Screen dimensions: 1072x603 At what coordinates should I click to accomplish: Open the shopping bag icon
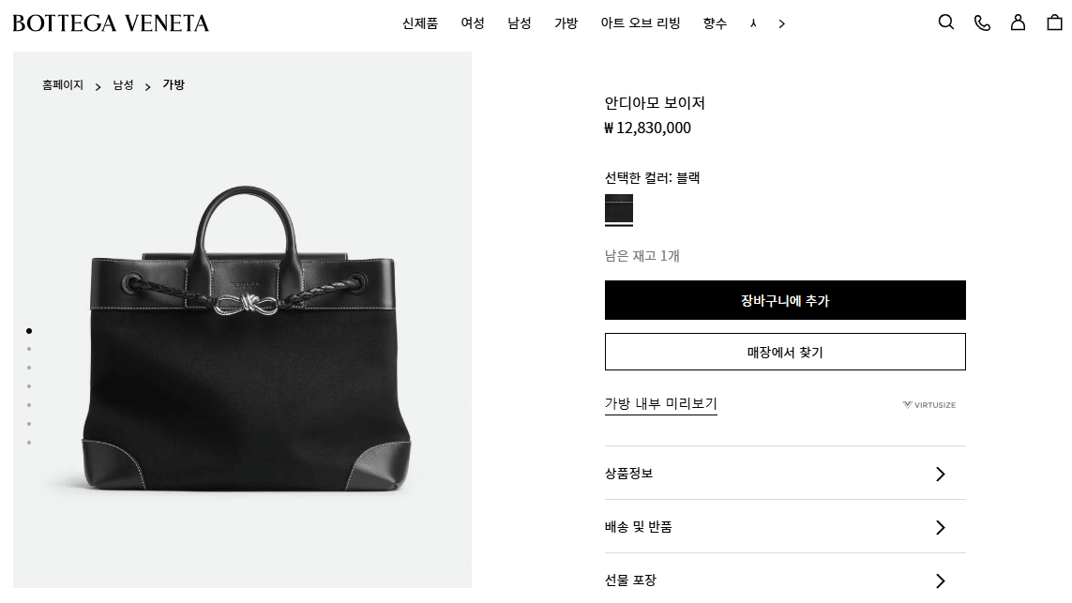[x=1055, y=23]
